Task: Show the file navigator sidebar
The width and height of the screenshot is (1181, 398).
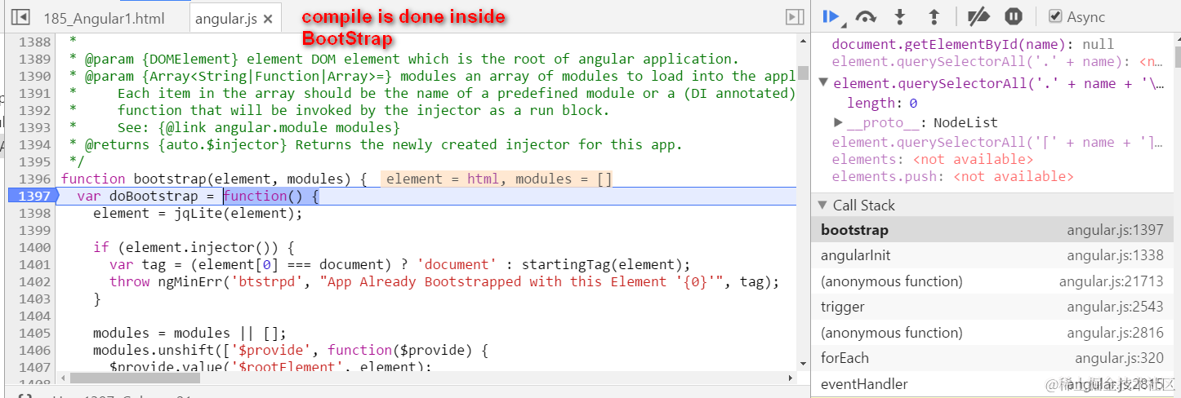Action: (x=20, y=17)
